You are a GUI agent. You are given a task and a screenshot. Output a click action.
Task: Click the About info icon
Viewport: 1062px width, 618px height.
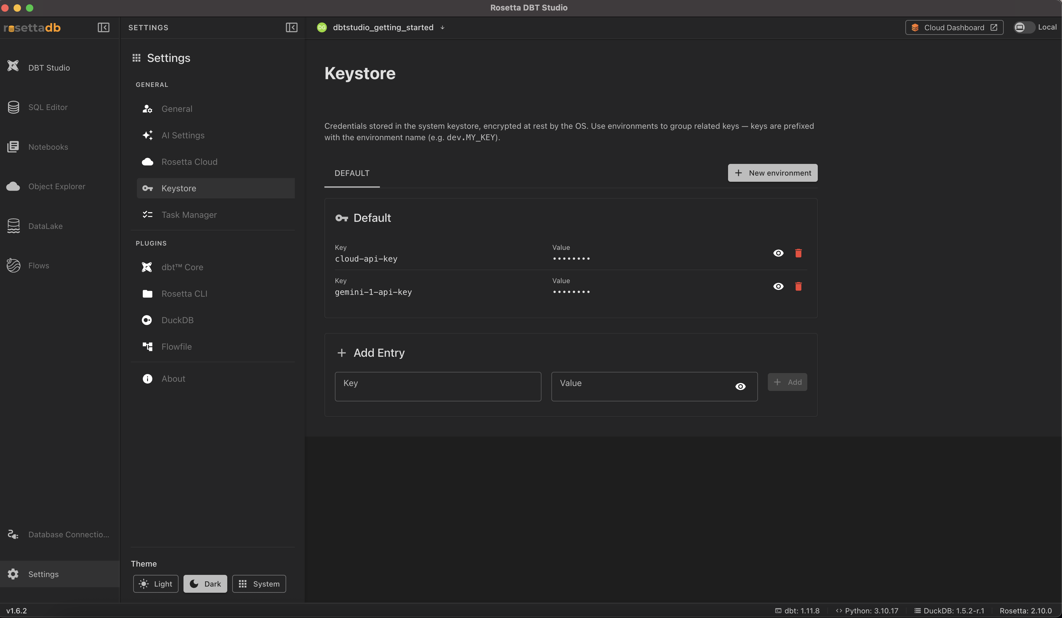tap(147, 378)
